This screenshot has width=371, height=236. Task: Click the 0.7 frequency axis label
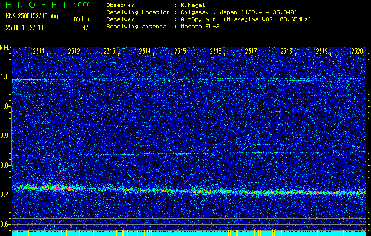point(5,195)
